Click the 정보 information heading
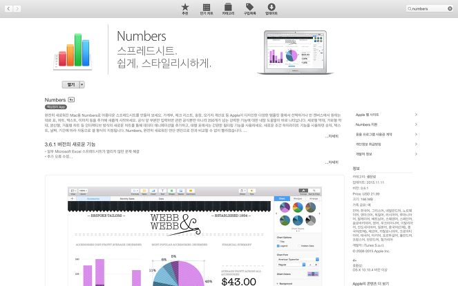 click(x=356, y=169)
